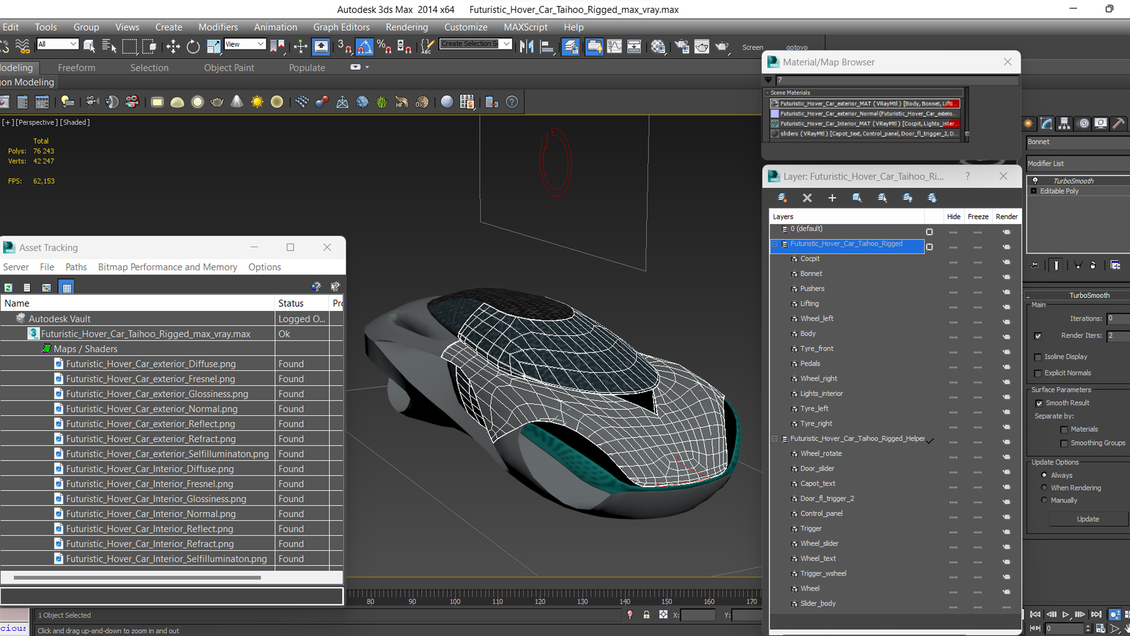The height and width of the screenshot is (636, 1130).
Task: Check the Smoothing Groups checkbox
Action: (x=1064, y=443)
